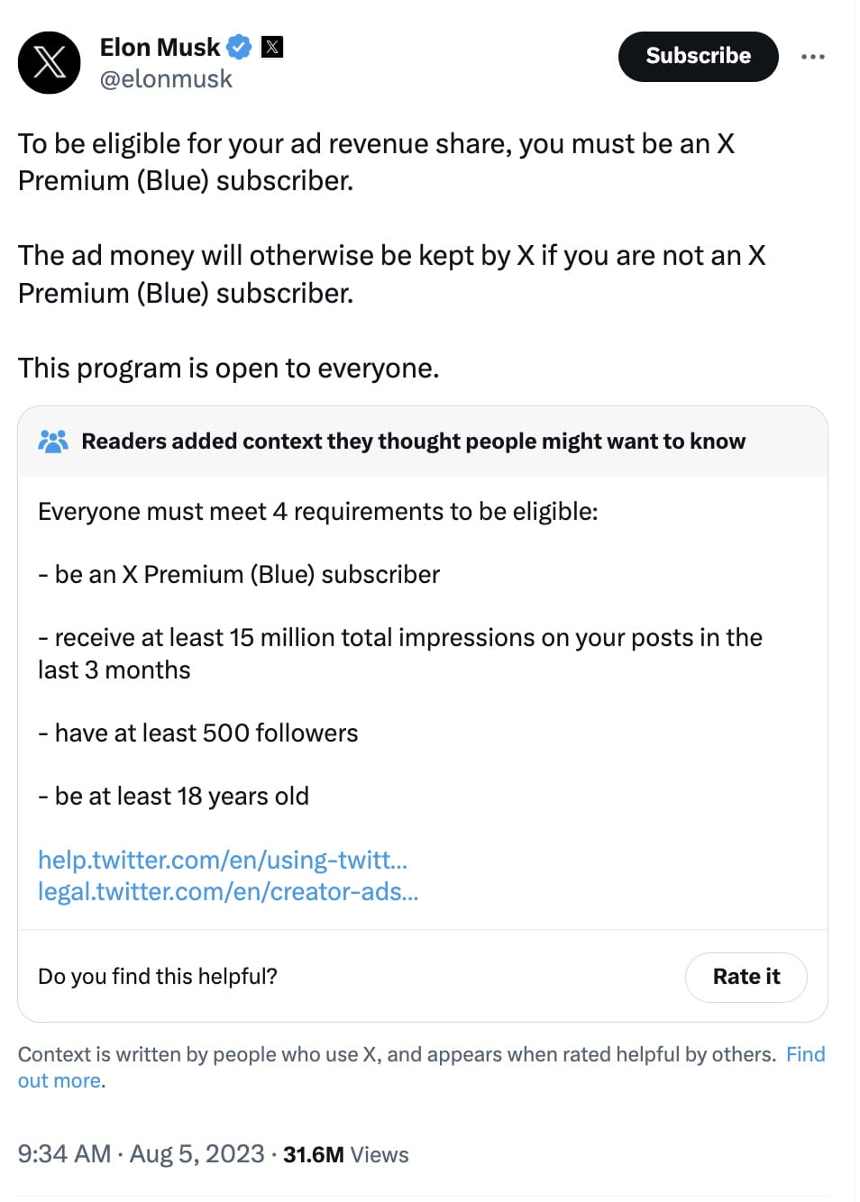Click the Find out more link

805,1054
